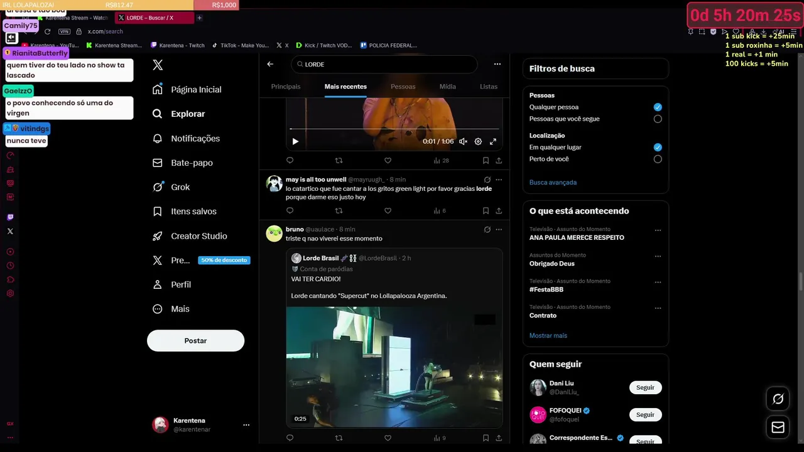
Task: Share mayruugh_'s post
Action: click(x=499, y=211)
